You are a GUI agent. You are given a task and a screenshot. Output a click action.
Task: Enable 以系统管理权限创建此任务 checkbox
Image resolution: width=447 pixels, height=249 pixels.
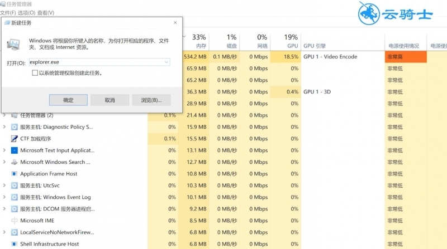(35, 73)
